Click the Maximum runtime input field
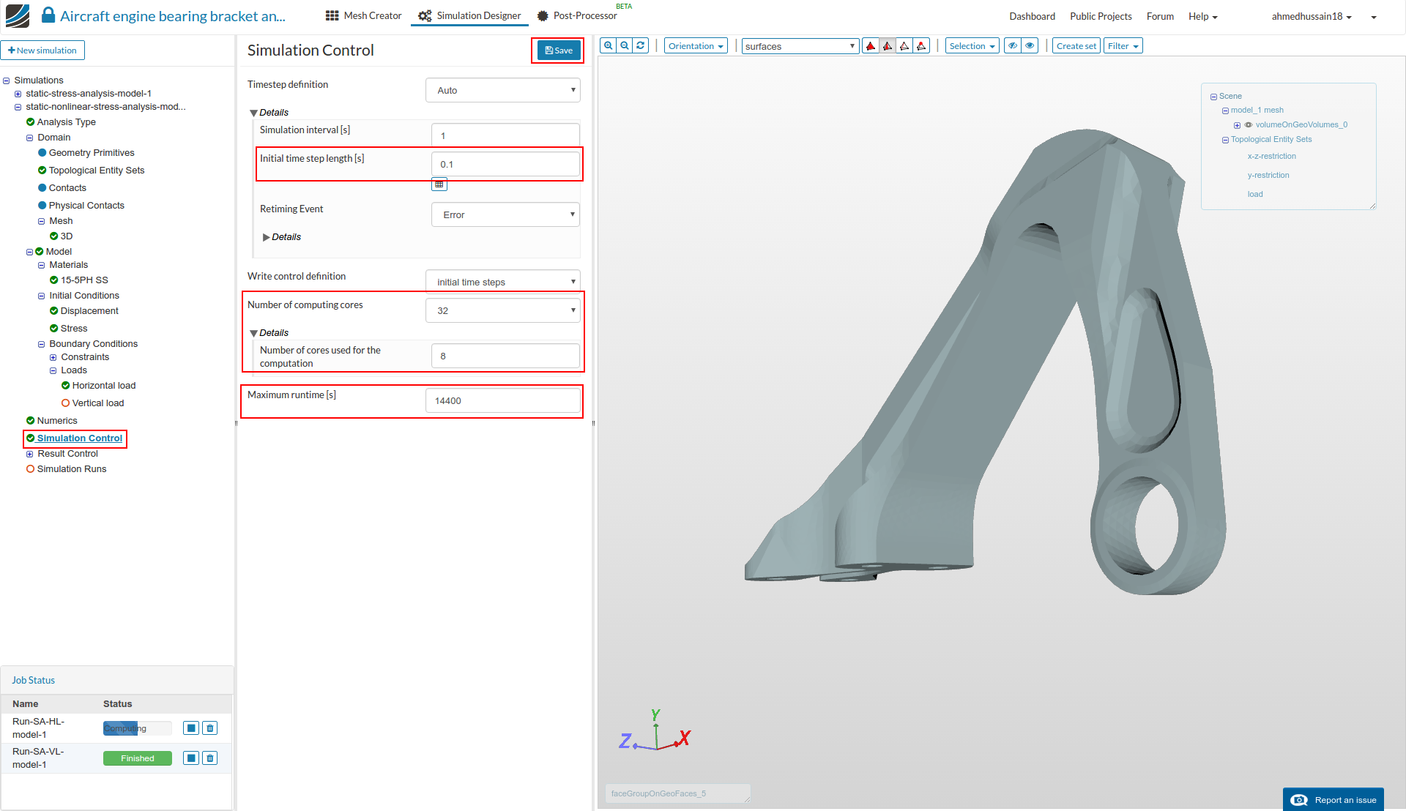The image size is (1406, 811). (x=503, y=401)
